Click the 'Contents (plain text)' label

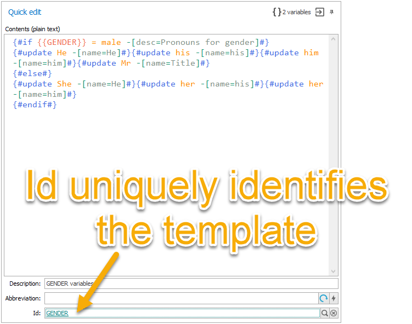pos(32,29)
